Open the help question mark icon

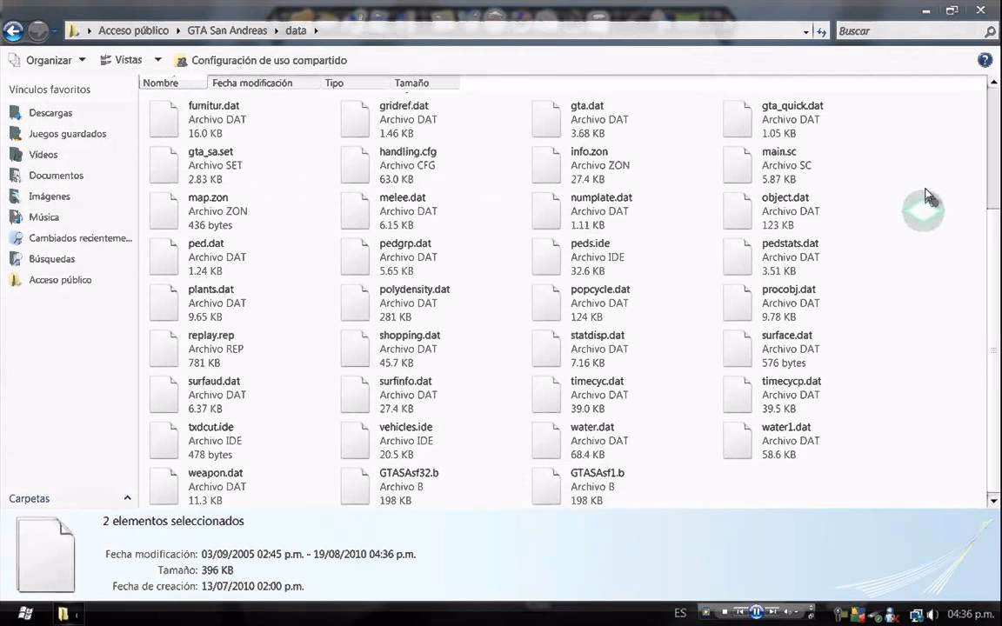click(985, 60)
